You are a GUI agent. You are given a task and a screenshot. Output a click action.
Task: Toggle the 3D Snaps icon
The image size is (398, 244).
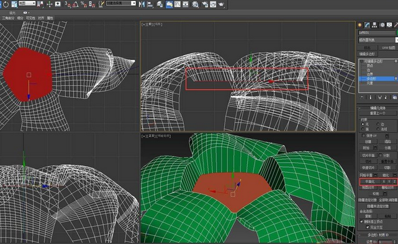click(68, 4)
